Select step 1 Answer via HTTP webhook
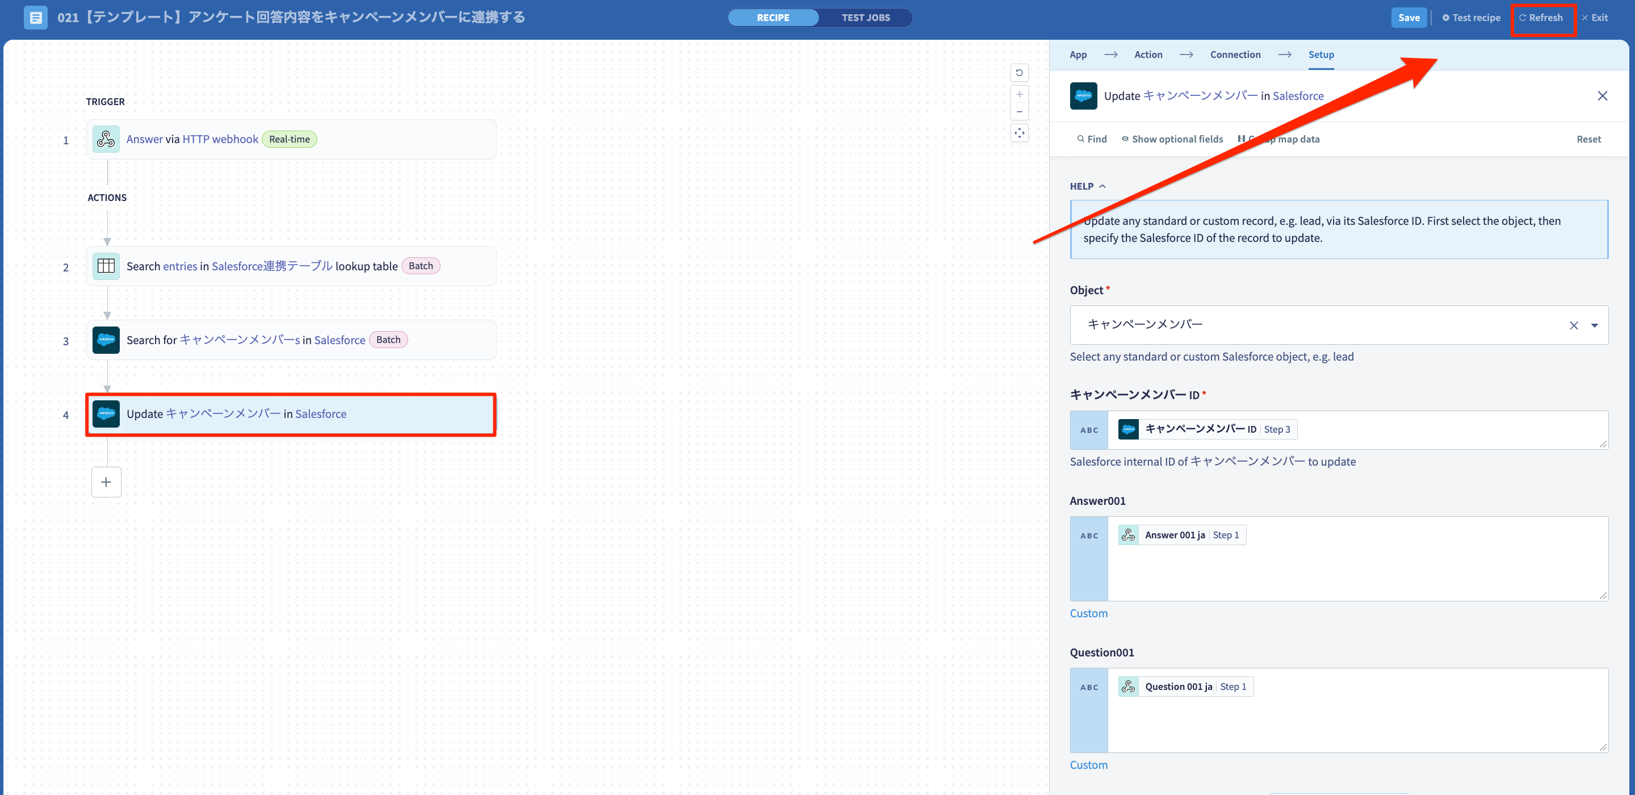 [291, 140]
